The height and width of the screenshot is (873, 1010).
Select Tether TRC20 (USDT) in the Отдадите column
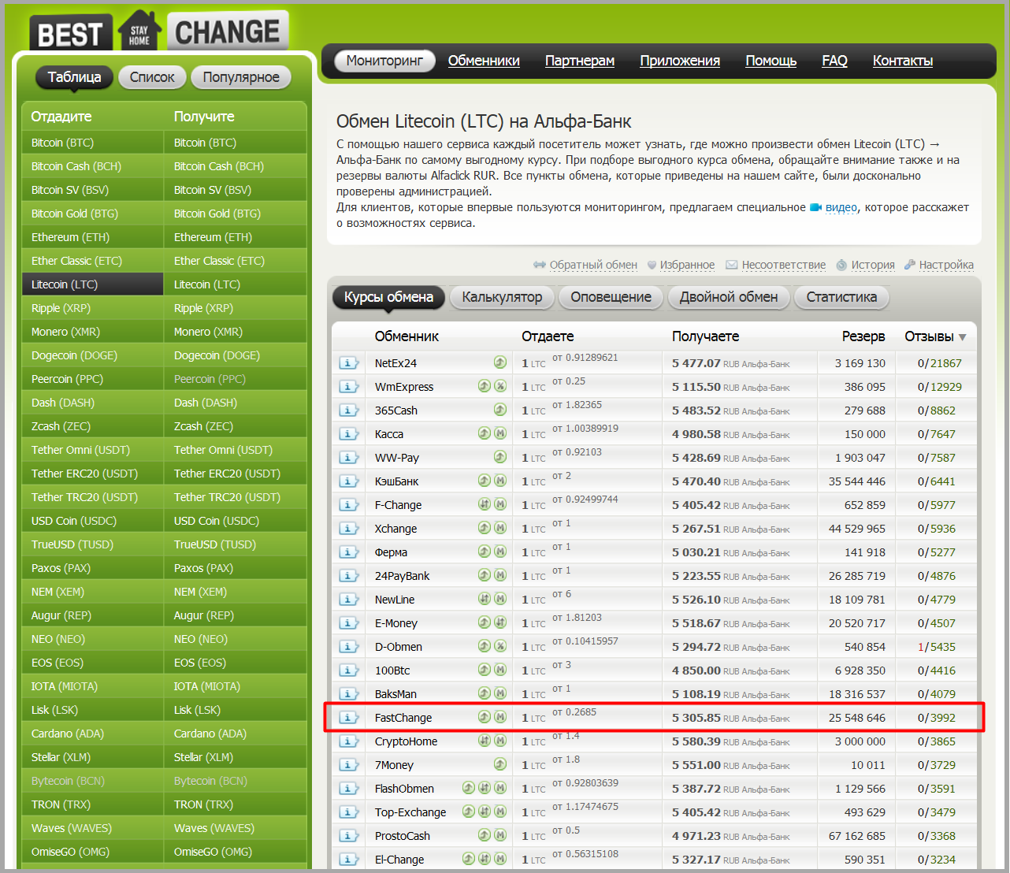pyautogui.click(x=93, y=497)
